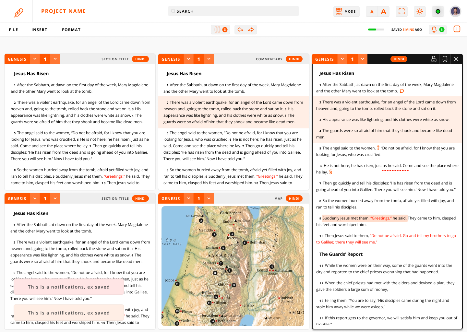Expand book dropdown in bottom-left Genesis panel
Image resolution: width=467 pixels, height=332 pixels.
point(35,198)
